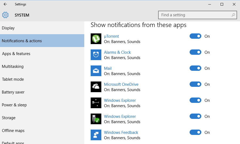Viewport: 240px width, 144px height.
Task: Go back using the back arrow
Action: click(5, 4)
